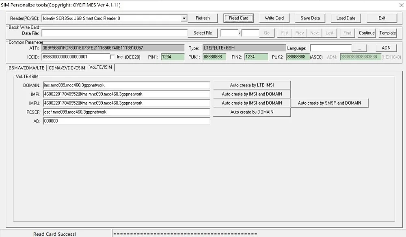Screen dimensions: 406x237
Task: Click the ellipsis button beside Language
Action: coord(359,48)
